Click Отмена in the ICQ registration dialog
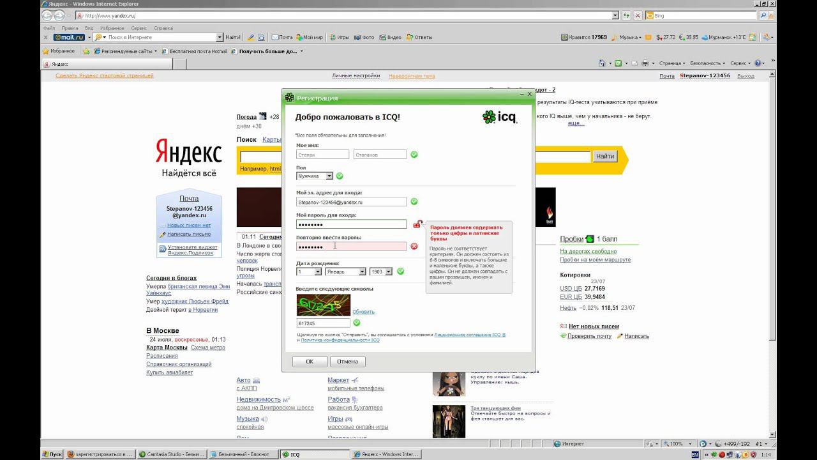The width and height of the screenshot is (817, 460). pyautogui.click(x=348, y=362)
